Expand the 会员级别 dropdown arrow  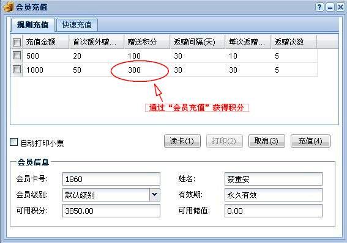tap(154, 194)
